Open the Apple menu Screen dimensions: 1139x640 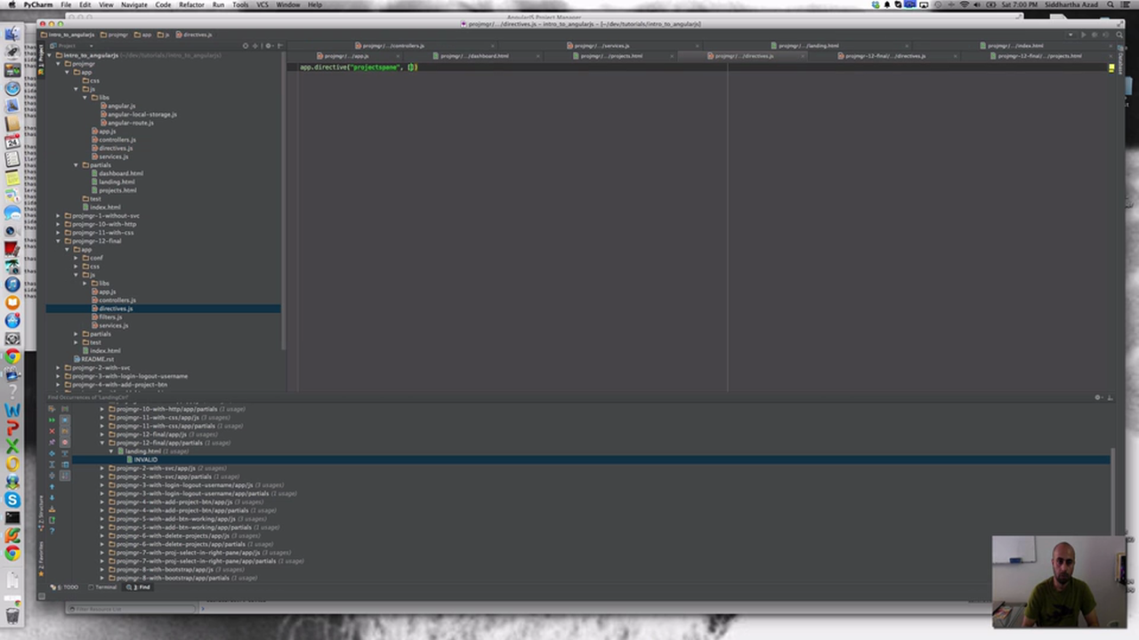(12, 4)
